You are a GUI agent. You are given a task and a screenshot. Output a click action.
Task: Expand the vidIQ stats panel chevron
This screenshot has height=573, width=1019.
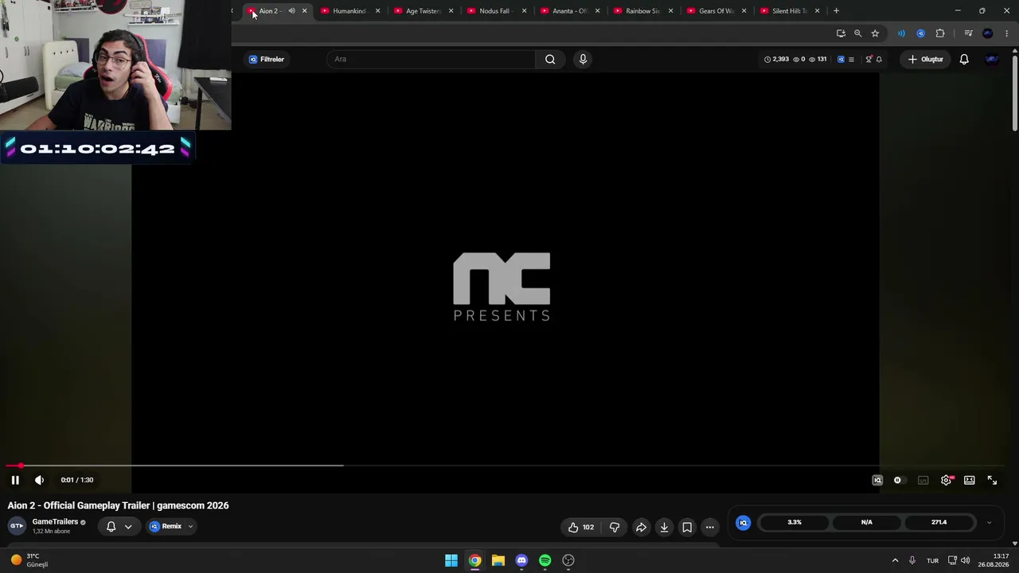989,523
